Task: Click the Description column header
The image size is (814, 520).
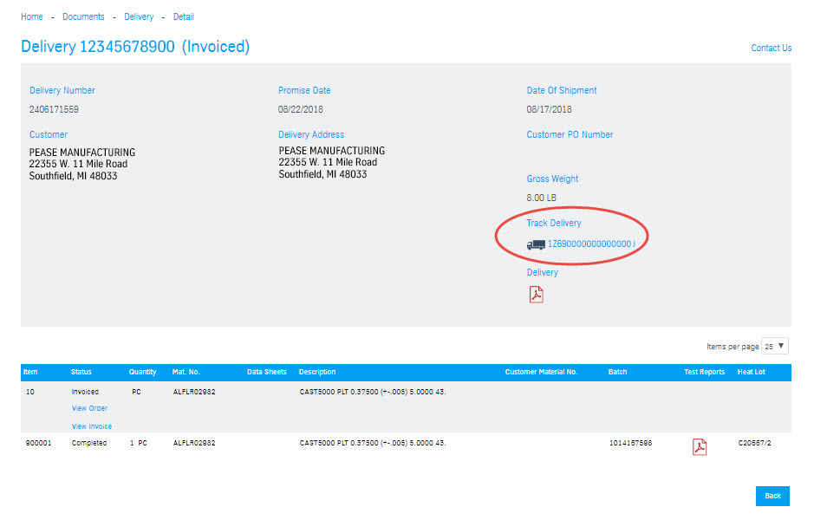Action: [x=317, y=372]
